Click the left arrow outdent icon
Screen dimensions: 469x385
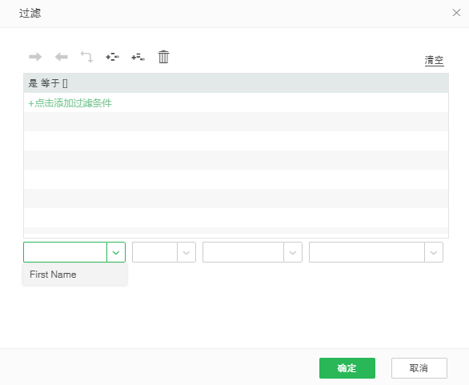tap(62, 57)
